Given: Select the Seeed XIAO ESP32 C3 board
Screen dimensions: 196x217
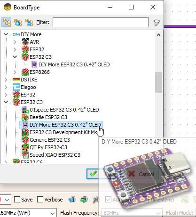Looking at the screenshot, I should [55, 155].
